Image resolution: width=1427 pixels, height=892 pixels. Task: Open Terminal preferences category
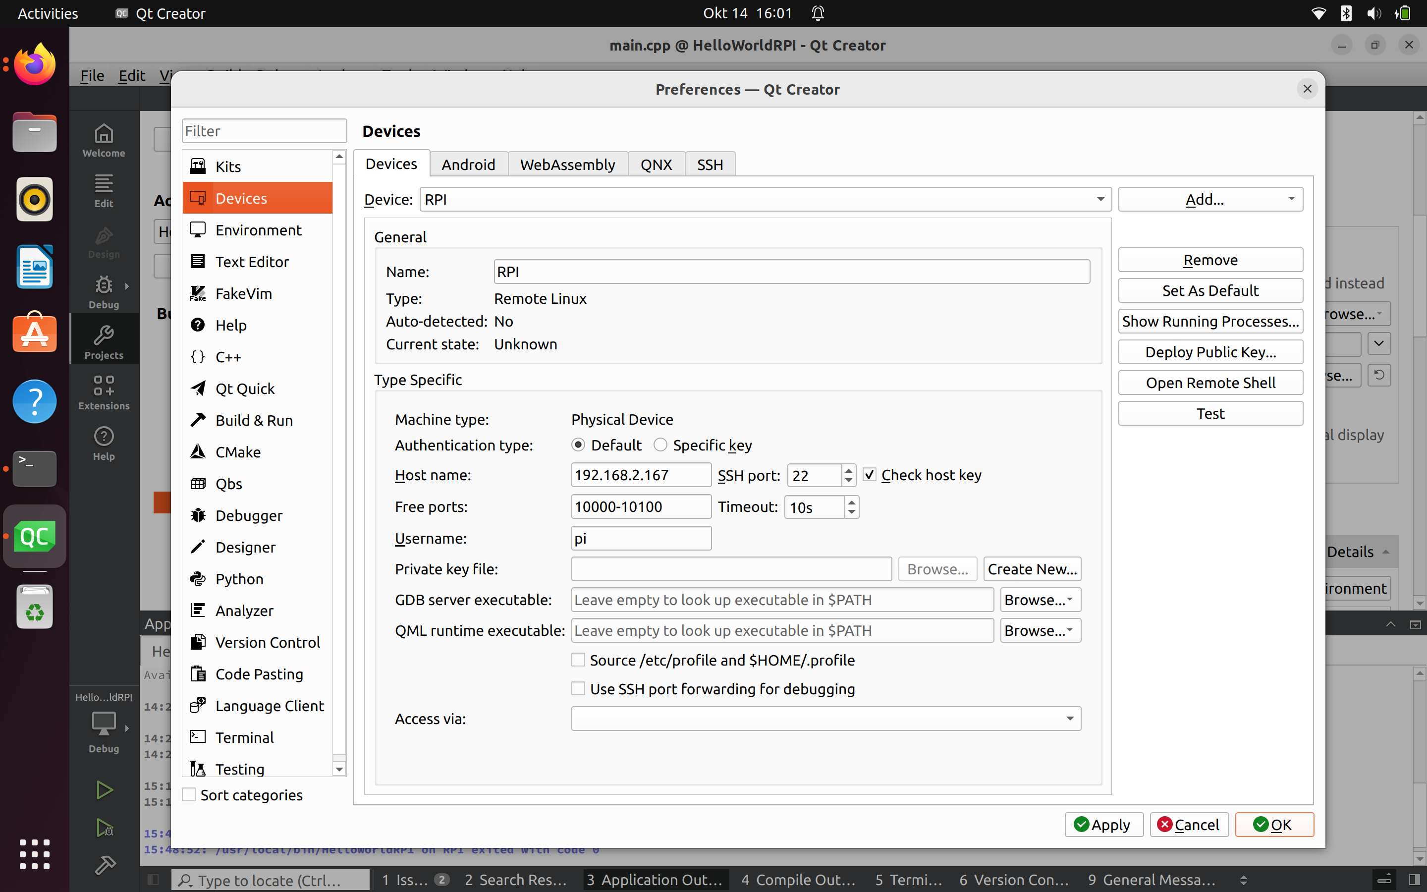[x=258, y=737]
